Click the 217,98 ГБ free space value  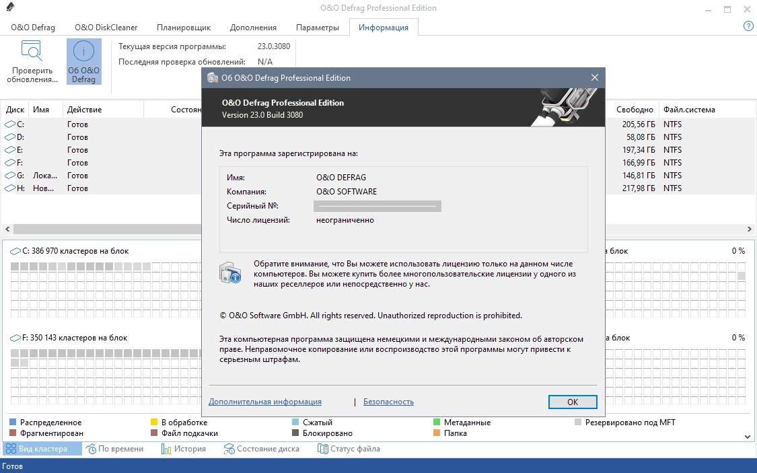click(639, 188)
